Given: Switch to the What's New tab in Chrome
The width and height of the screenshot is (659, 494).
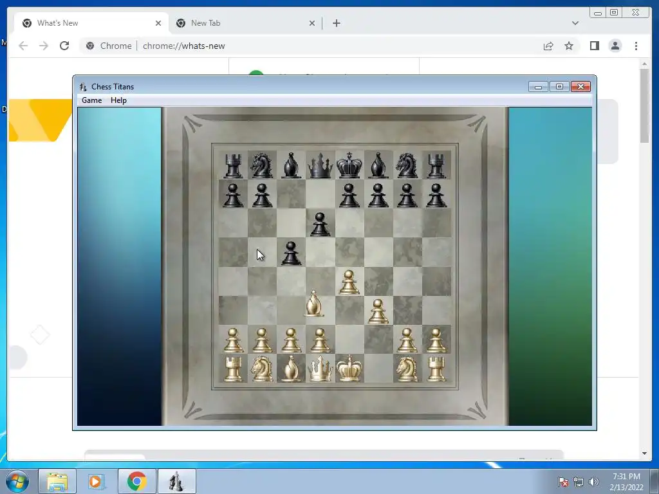Looking at the screenshot, I should coord(91,23).
